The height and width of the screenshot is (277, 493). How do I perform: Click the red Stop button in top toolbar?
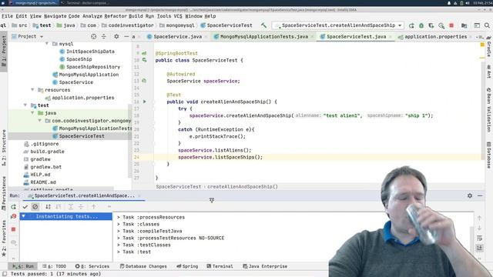[451, 25]
